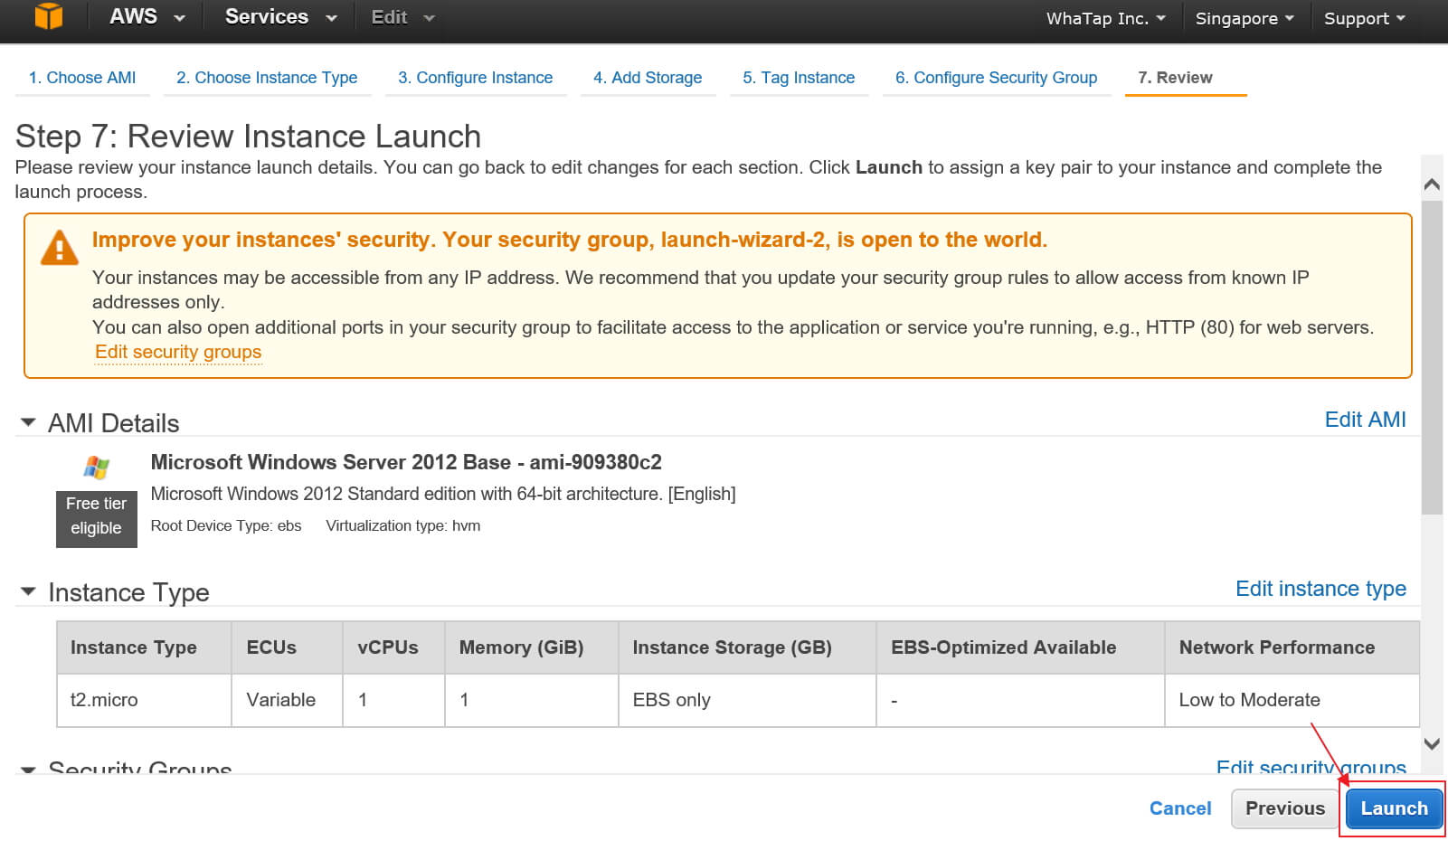Open the AWS dropdown menu
Screen dimensions: 1448x841
coord(147,17)
